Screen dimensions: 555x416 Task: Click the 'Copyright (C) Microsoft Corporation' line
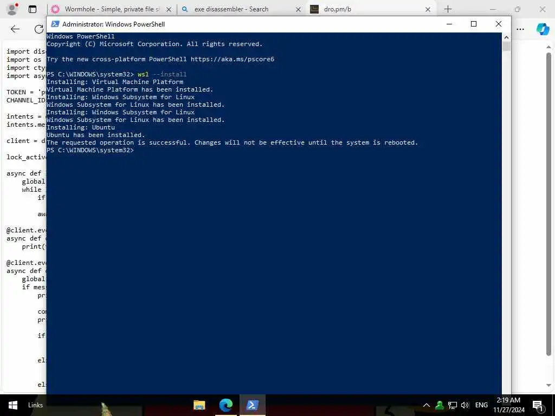coord(154,44)
